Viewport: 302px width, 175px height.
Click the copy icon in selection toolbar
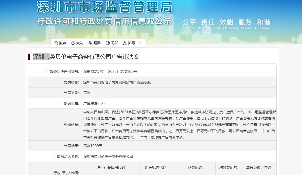click(x=73, y=43)
